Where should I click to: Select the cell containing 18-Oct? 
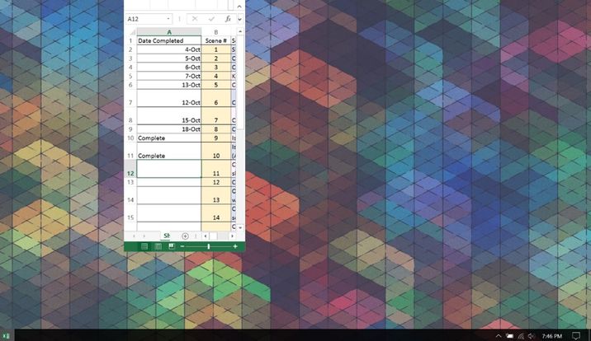169,129
